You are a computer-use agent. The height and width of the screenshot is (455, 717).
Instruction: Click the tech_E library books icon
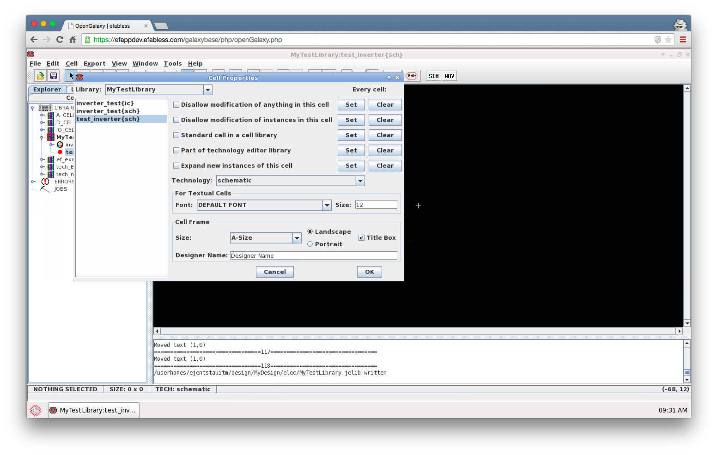tap(51, 167)
